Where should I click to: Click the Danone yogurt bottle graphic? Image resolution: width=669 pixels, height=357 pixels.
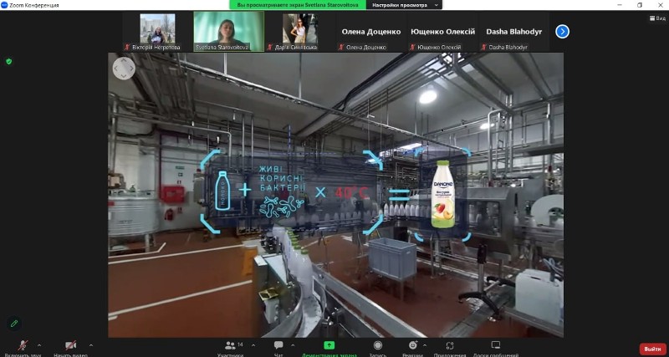point(442,194)
